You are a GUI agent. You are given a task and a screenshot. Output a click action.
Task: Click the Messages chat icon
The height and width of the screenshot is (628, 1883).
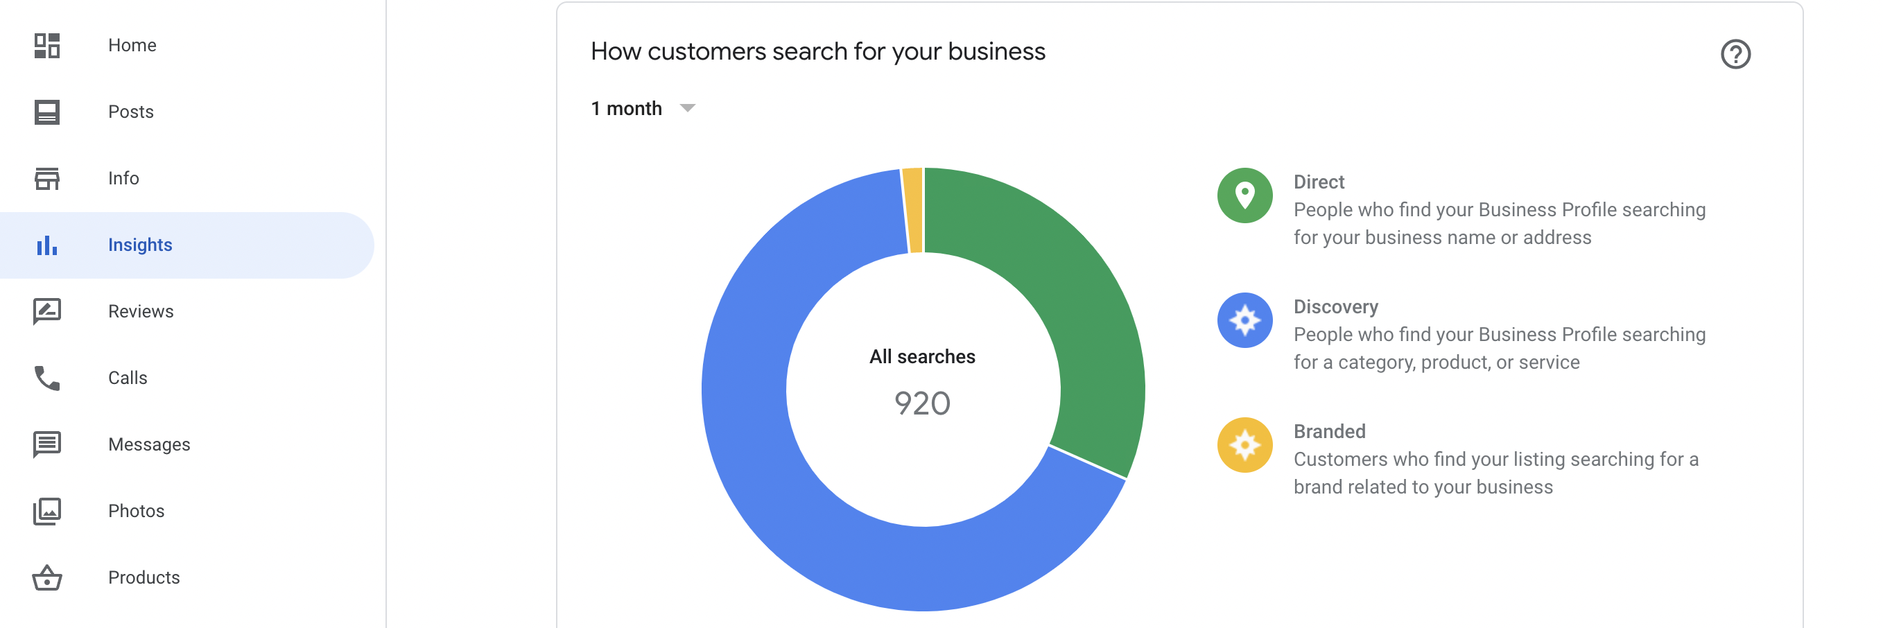point(46,444)
